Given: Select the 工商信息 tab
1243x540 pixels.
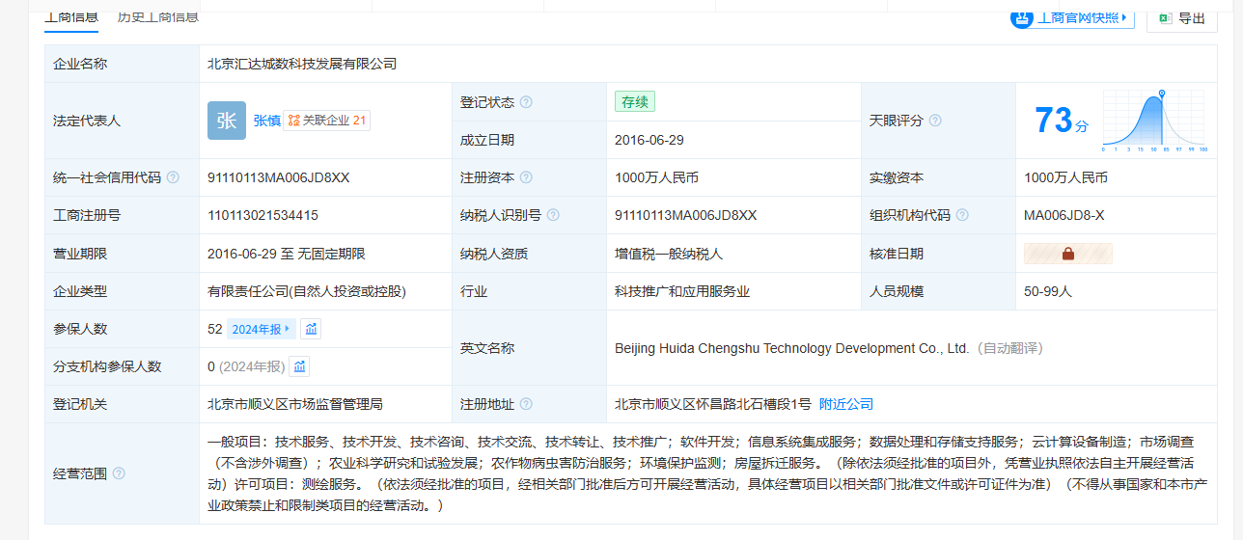Looking at the screenshot, I should pyautogui.click(x=71, y=16).
